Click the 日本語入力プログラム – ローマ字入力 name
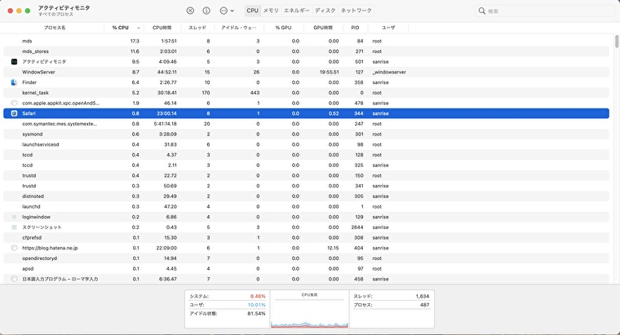This screenshot has width=620, height=335. 60,279
